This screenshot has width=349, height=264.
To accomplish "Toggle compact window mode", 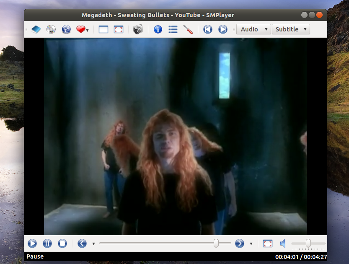I will click(x=103, y=29).
